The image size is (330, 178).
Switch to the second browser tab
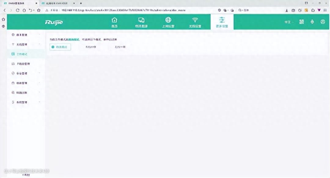57,3
